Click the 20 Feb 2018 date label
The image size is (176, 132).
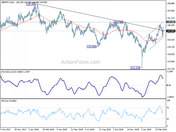coord(48,129)
